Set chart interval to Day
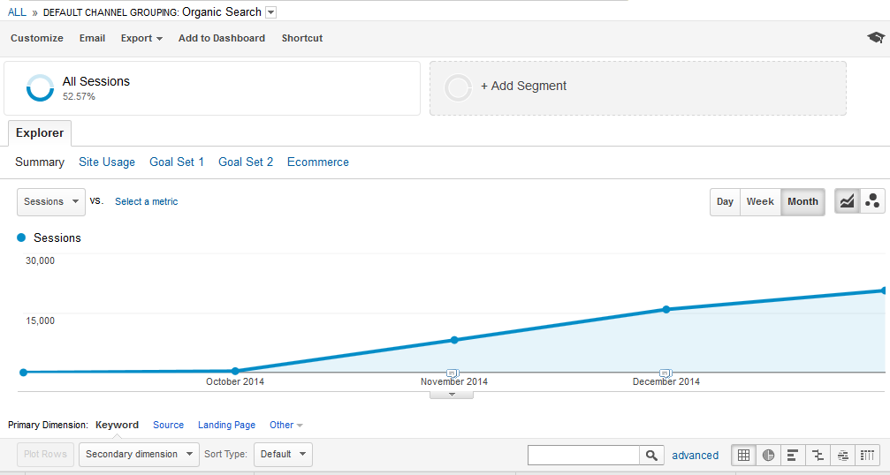Image resolution: width=890 pixels, height=475 pixels. pyautogui.click(x=725, y=201)
